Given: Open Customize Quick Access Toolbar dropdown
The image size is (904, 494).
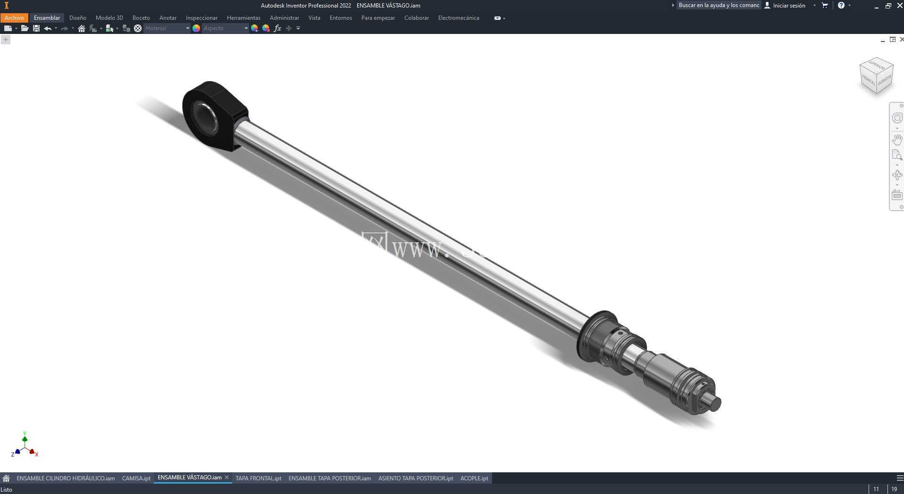Looking at the screenshot, I should tap(298, 28).
